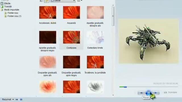Viewport: 182px width, 102px height.
Task: Click the green icon beside Tranziții
Action: [2, 7]
